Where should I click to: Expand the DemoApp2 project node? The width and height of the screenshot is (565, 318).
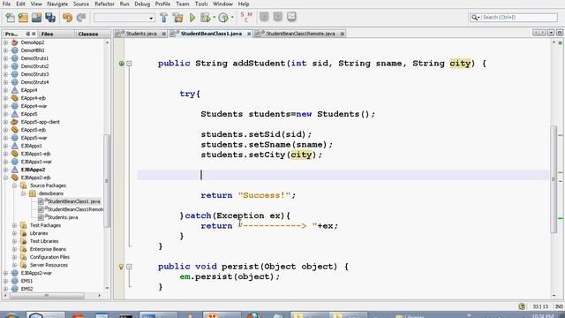(x=6, y=42)
